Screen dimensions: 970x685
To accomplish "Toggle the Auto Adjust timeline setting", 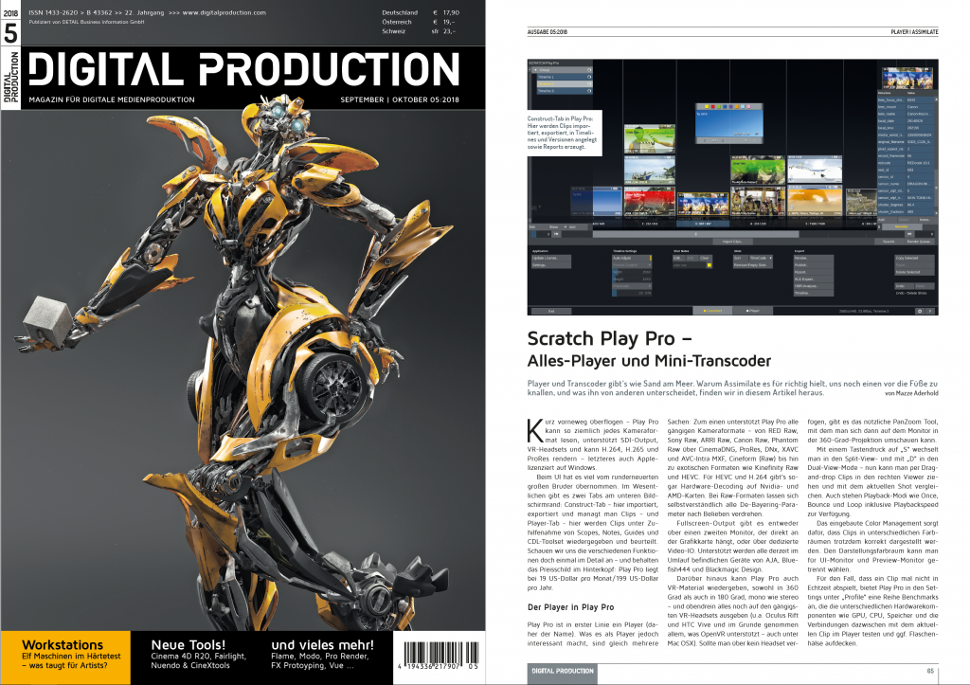I will [632, 258].
